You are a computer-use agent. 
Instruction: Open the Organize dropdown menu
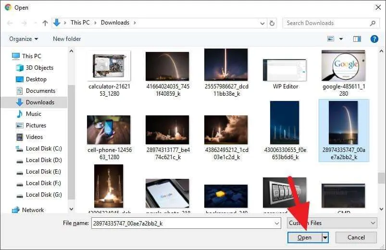tap(24, 39)
